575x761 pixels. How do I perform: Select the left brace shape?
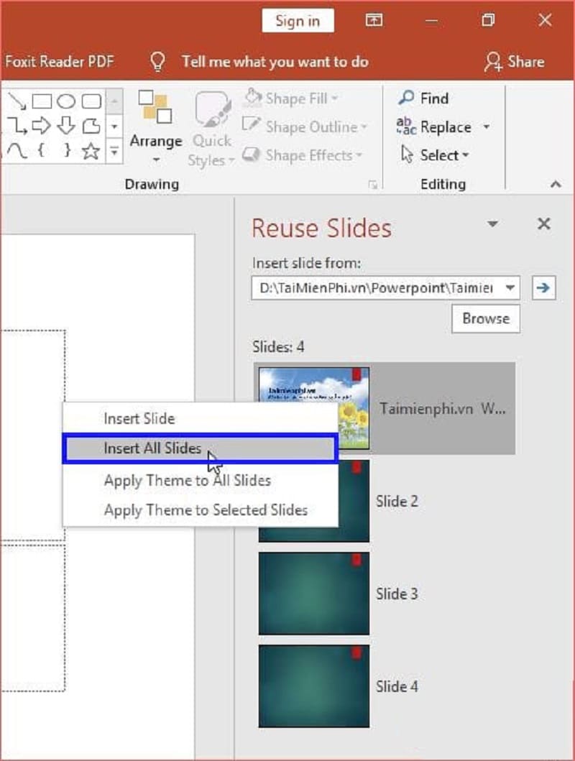(42, 151)
